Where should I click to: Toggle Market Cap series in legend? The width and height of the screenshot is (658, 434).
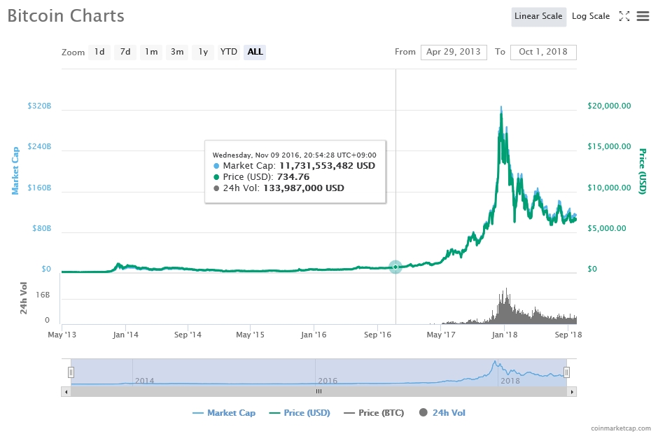(224, 413)
